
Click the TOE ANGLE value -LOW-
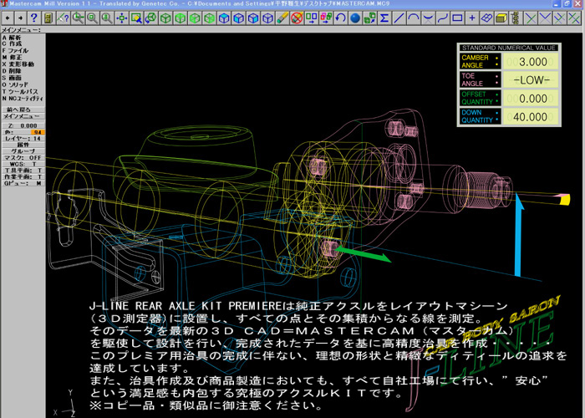coord(531,80)
